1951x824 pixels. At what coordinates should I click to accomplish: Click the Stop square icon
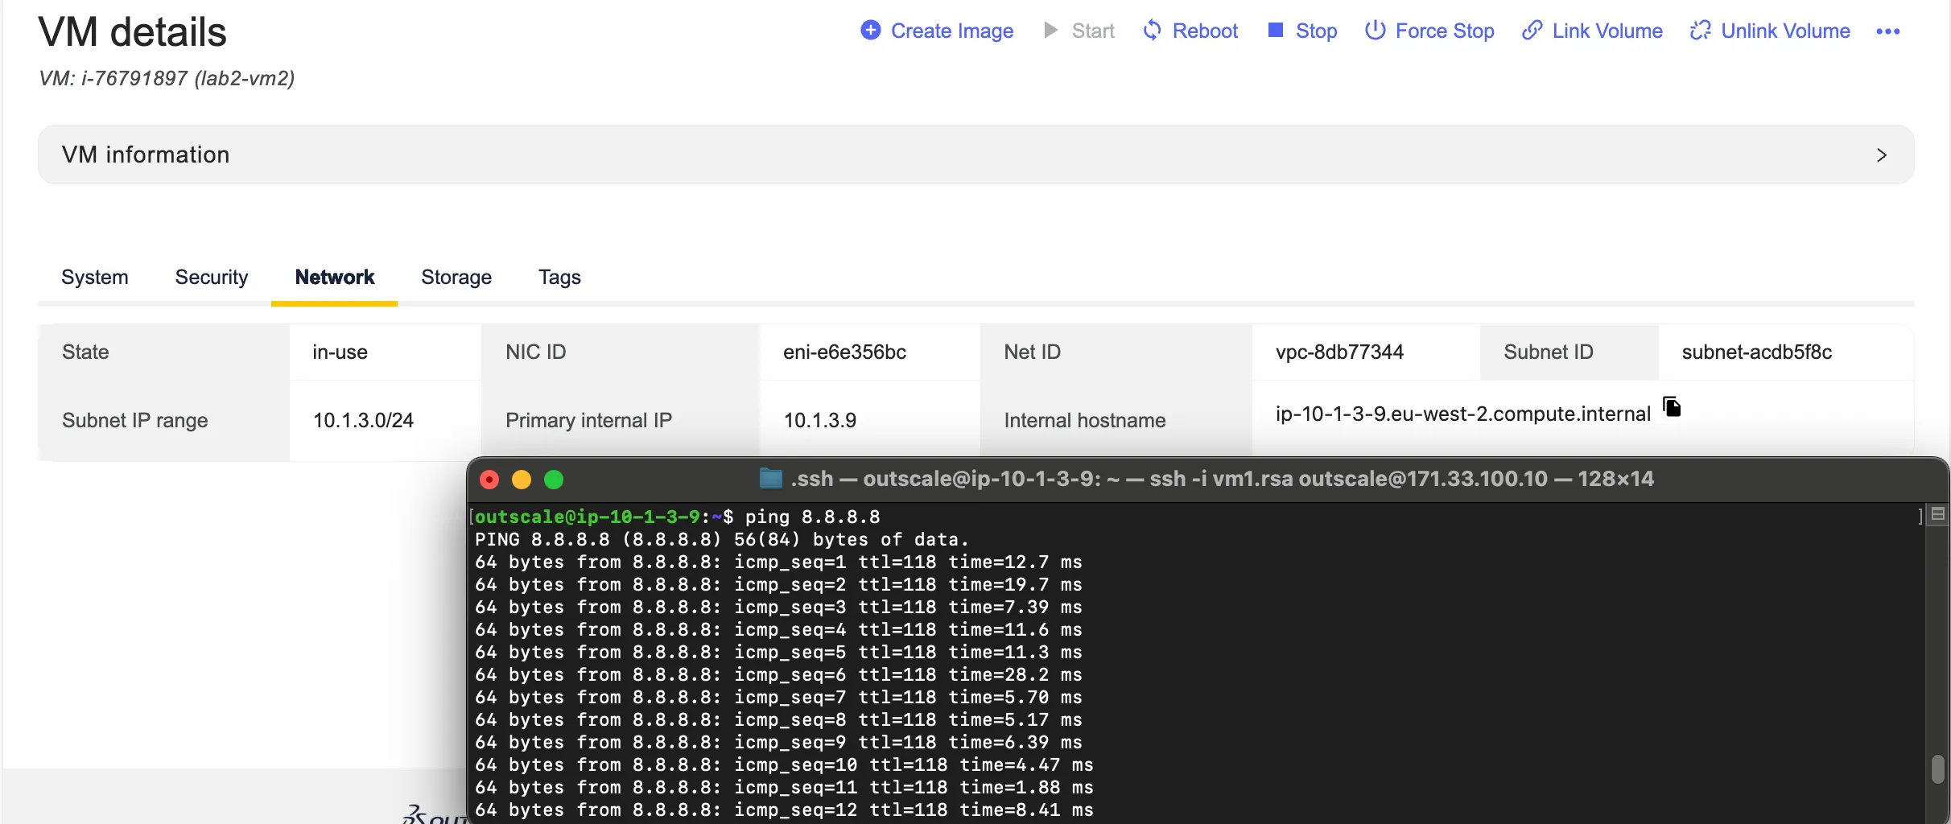pos(1275,31)
